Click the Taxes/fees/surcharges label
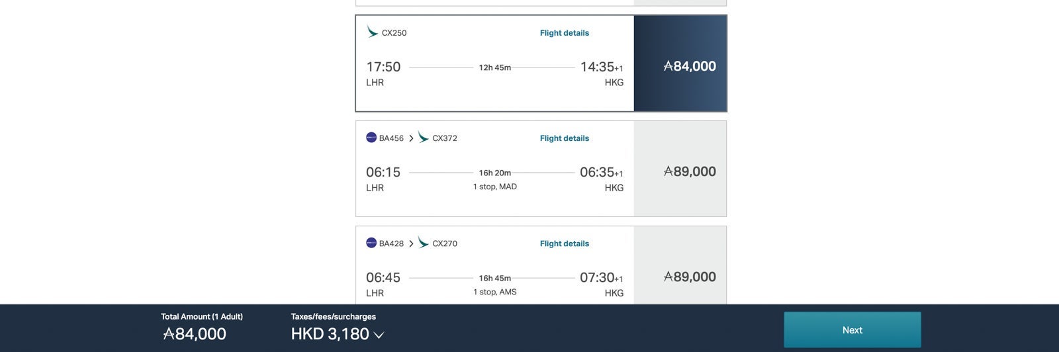This screenshot has height=352, width=1059. [334, 316]
